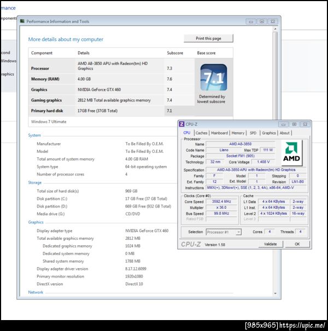The height and width of the screenshot is (331, 328).
Task: Click the Windows 7 Ultimate text
Action: pos(49,122)
